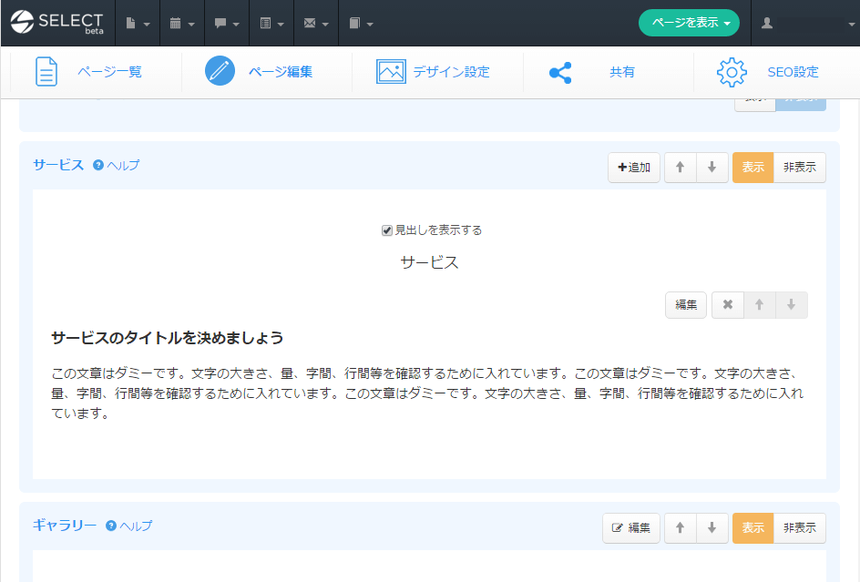Click the 追加 button in サービス section
The height and width of the screenshot is (582, 860).
[x=633, y=168]
